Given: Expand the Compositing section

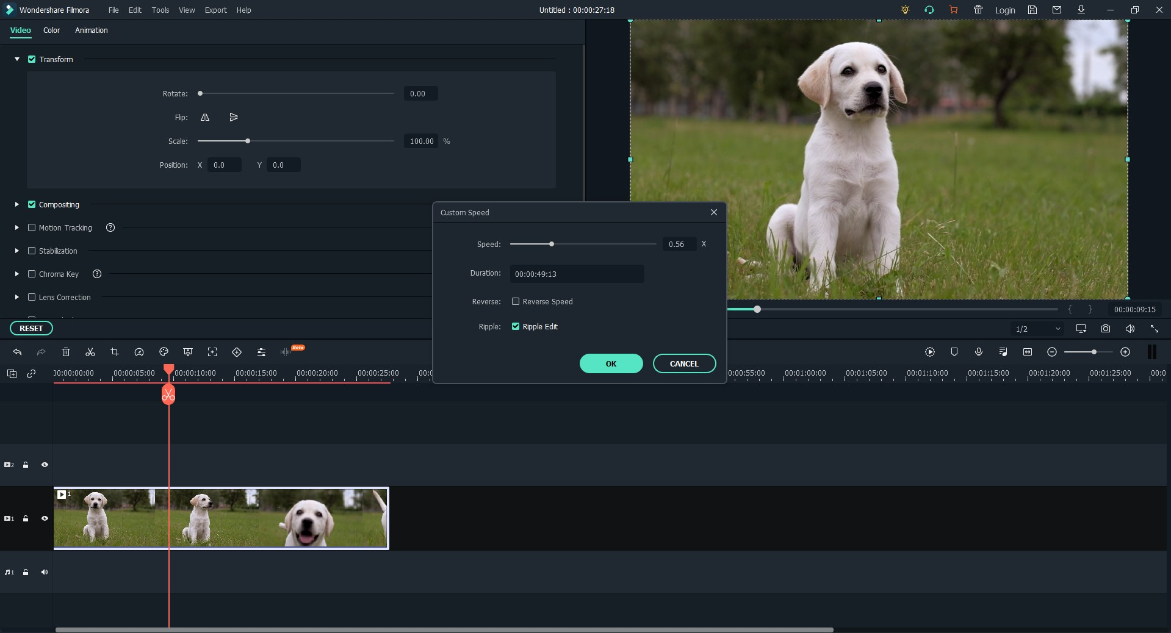Looking at the screenshot, I should point(17,205).
